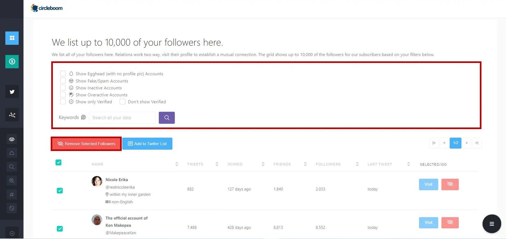Viewport: 506px width, 239px height.
Task: Toggle the select-all header checkbox
Action: coord(59,162)
